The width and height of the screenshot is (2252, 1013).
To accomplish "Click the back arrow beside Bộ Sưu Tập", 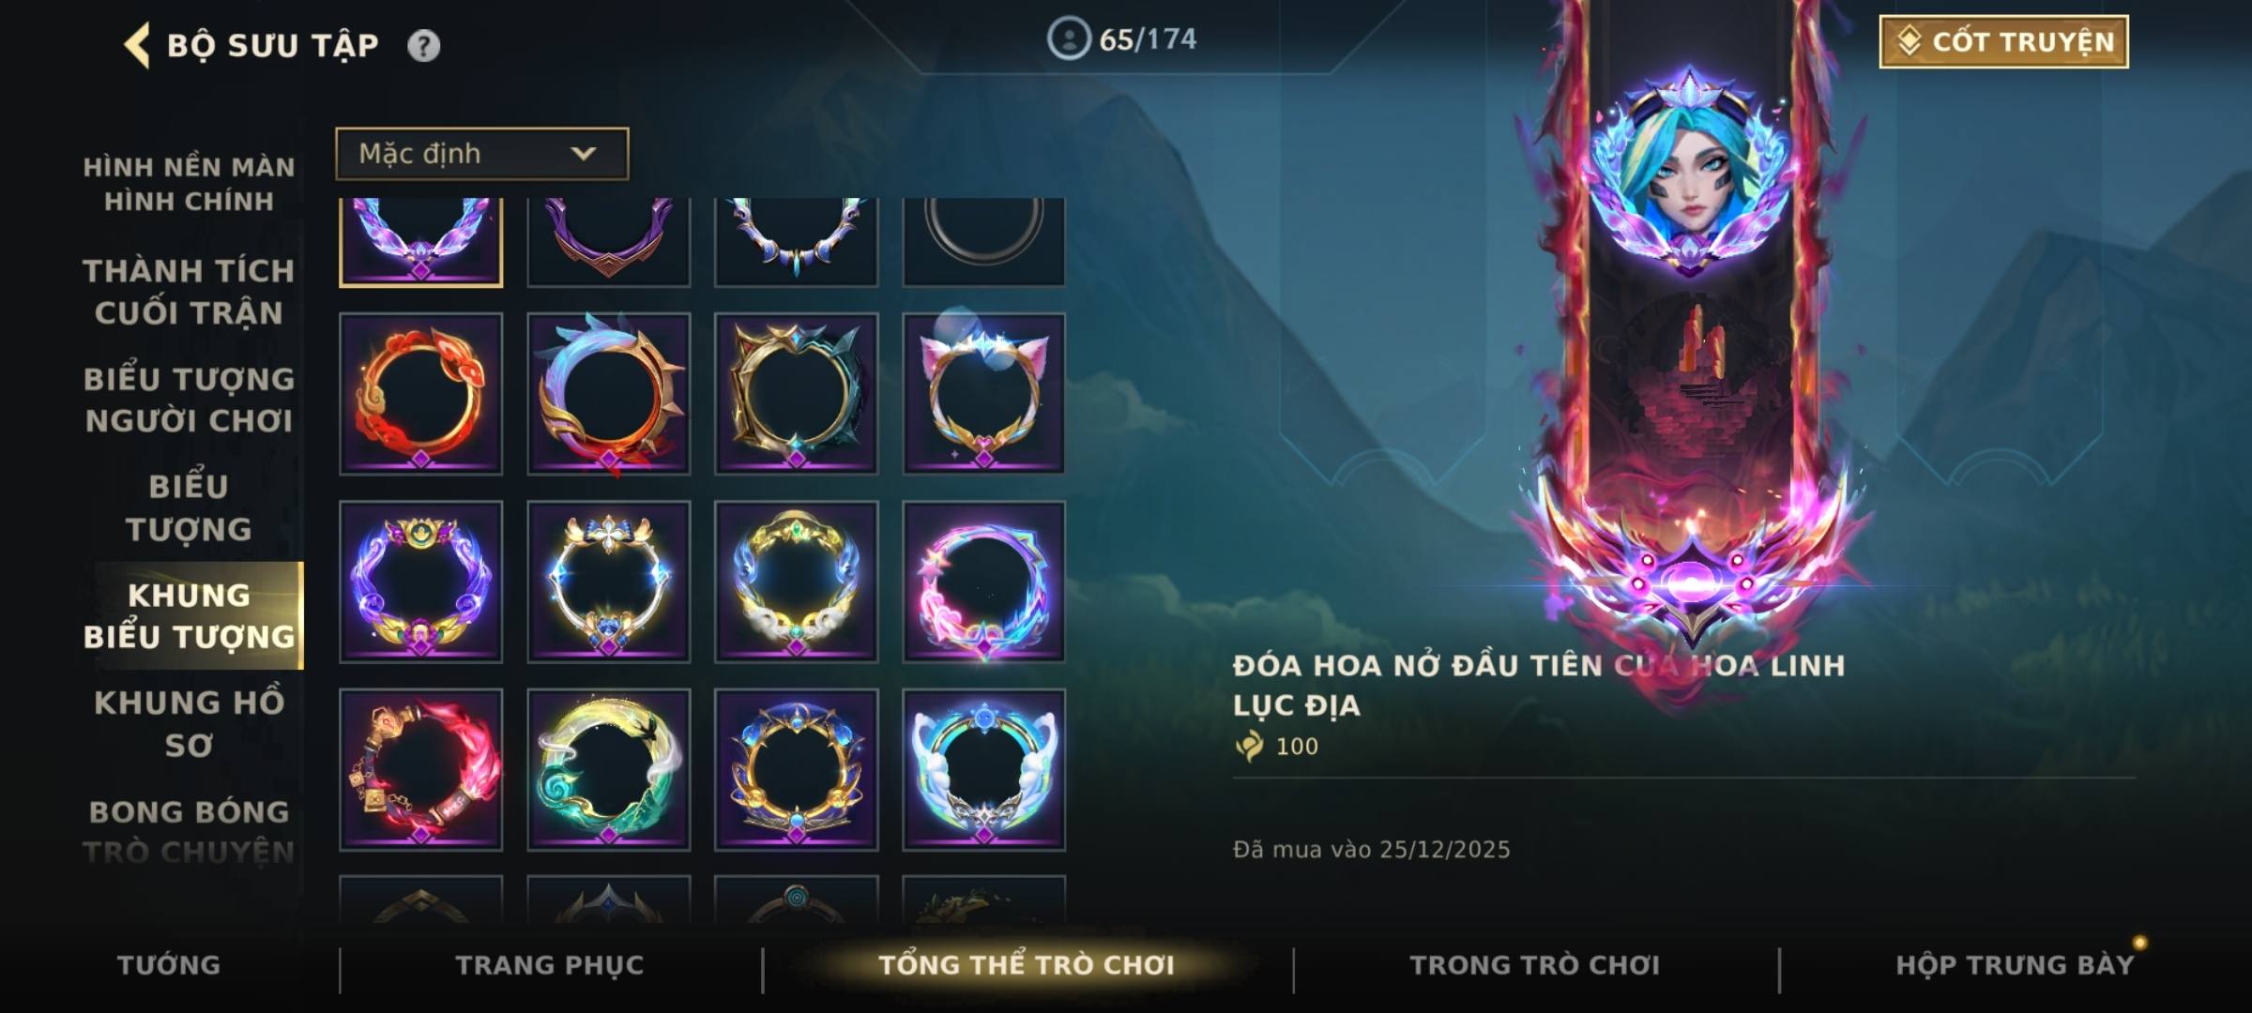I will pos(137,45).
